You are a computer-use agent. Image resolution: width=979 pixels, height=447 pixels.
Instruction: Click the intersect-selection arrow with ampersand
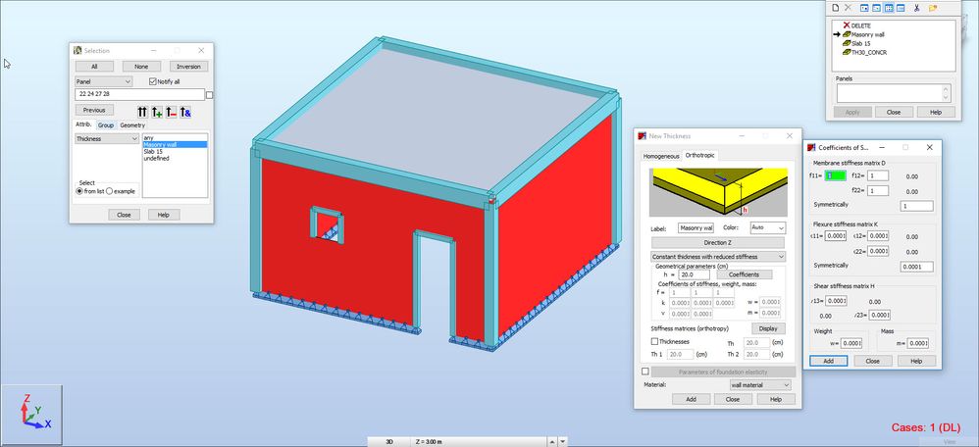[185, 111]
